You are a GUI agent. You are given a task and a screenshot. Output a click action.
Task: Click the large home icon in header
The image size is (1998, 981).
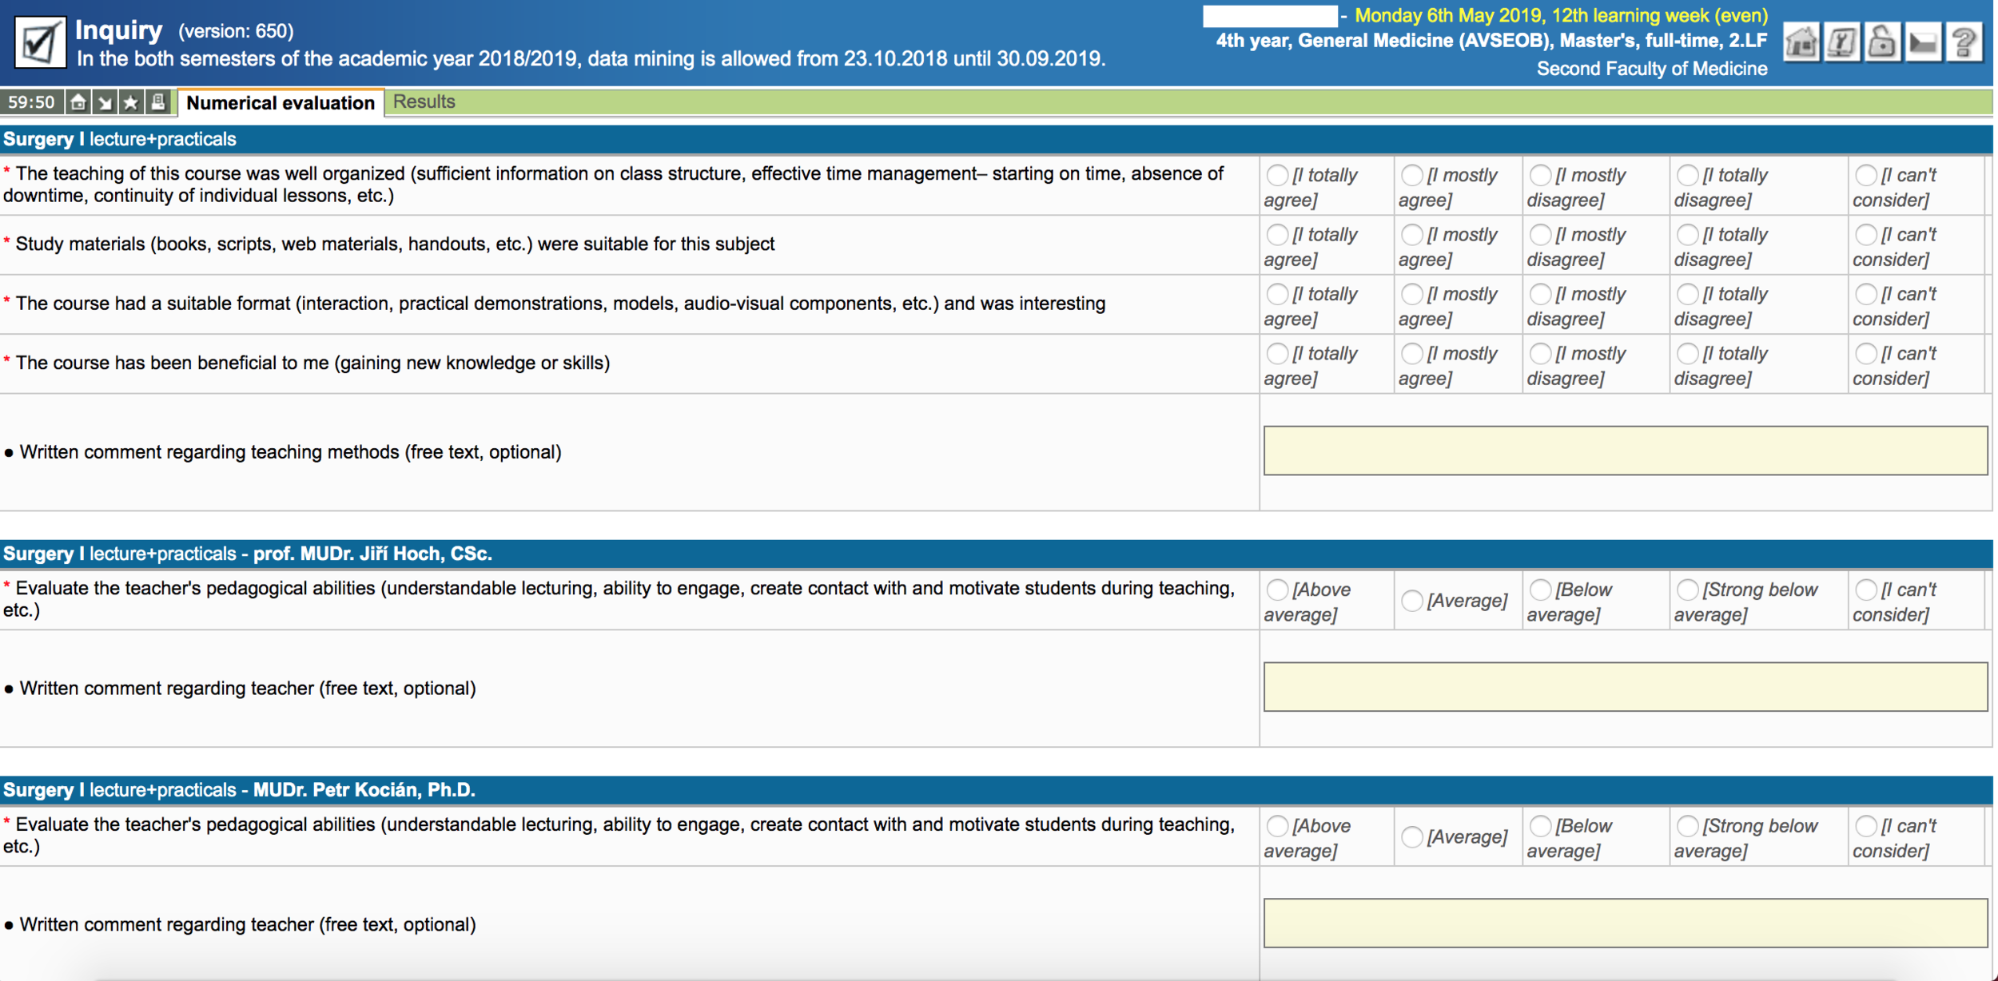click(1801, 42)
